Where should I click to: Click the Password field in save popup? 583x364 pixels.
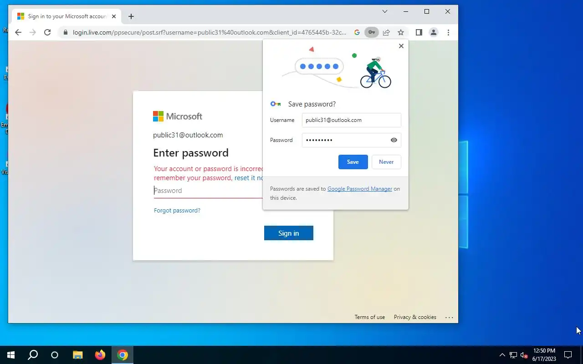pos(352,140)
